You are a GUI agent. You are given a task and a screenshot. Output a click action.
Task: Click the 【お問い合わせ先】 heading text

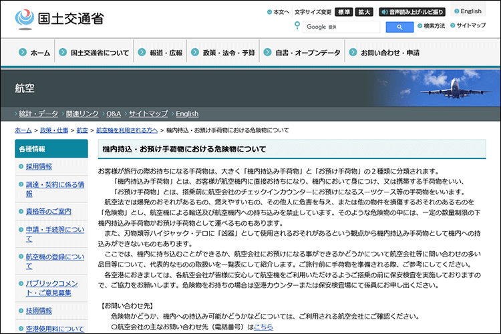(x=127, y=306)
